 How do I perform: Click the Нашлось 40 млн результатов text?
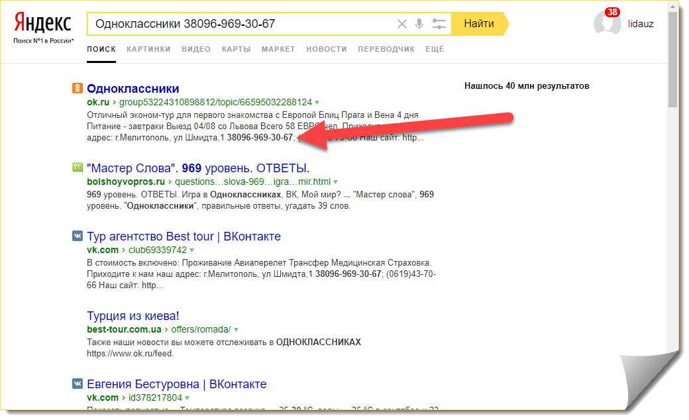(527, 85)
